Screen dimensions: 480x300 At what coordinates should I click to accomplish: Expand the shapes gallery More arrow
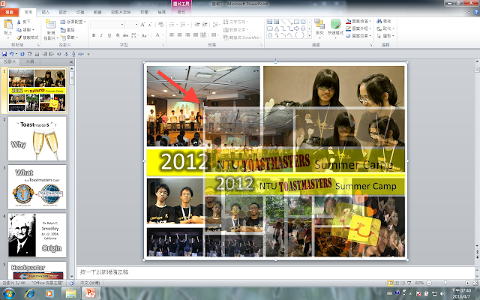(x=310, y=35)
